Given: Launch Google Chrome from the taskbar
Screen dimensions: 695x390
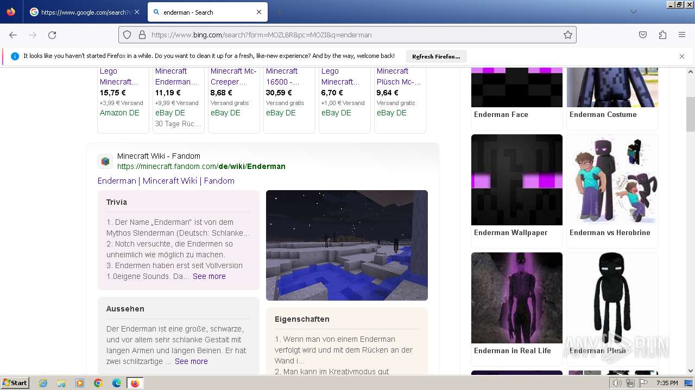Looking at the screenshot, I should 98,383.
